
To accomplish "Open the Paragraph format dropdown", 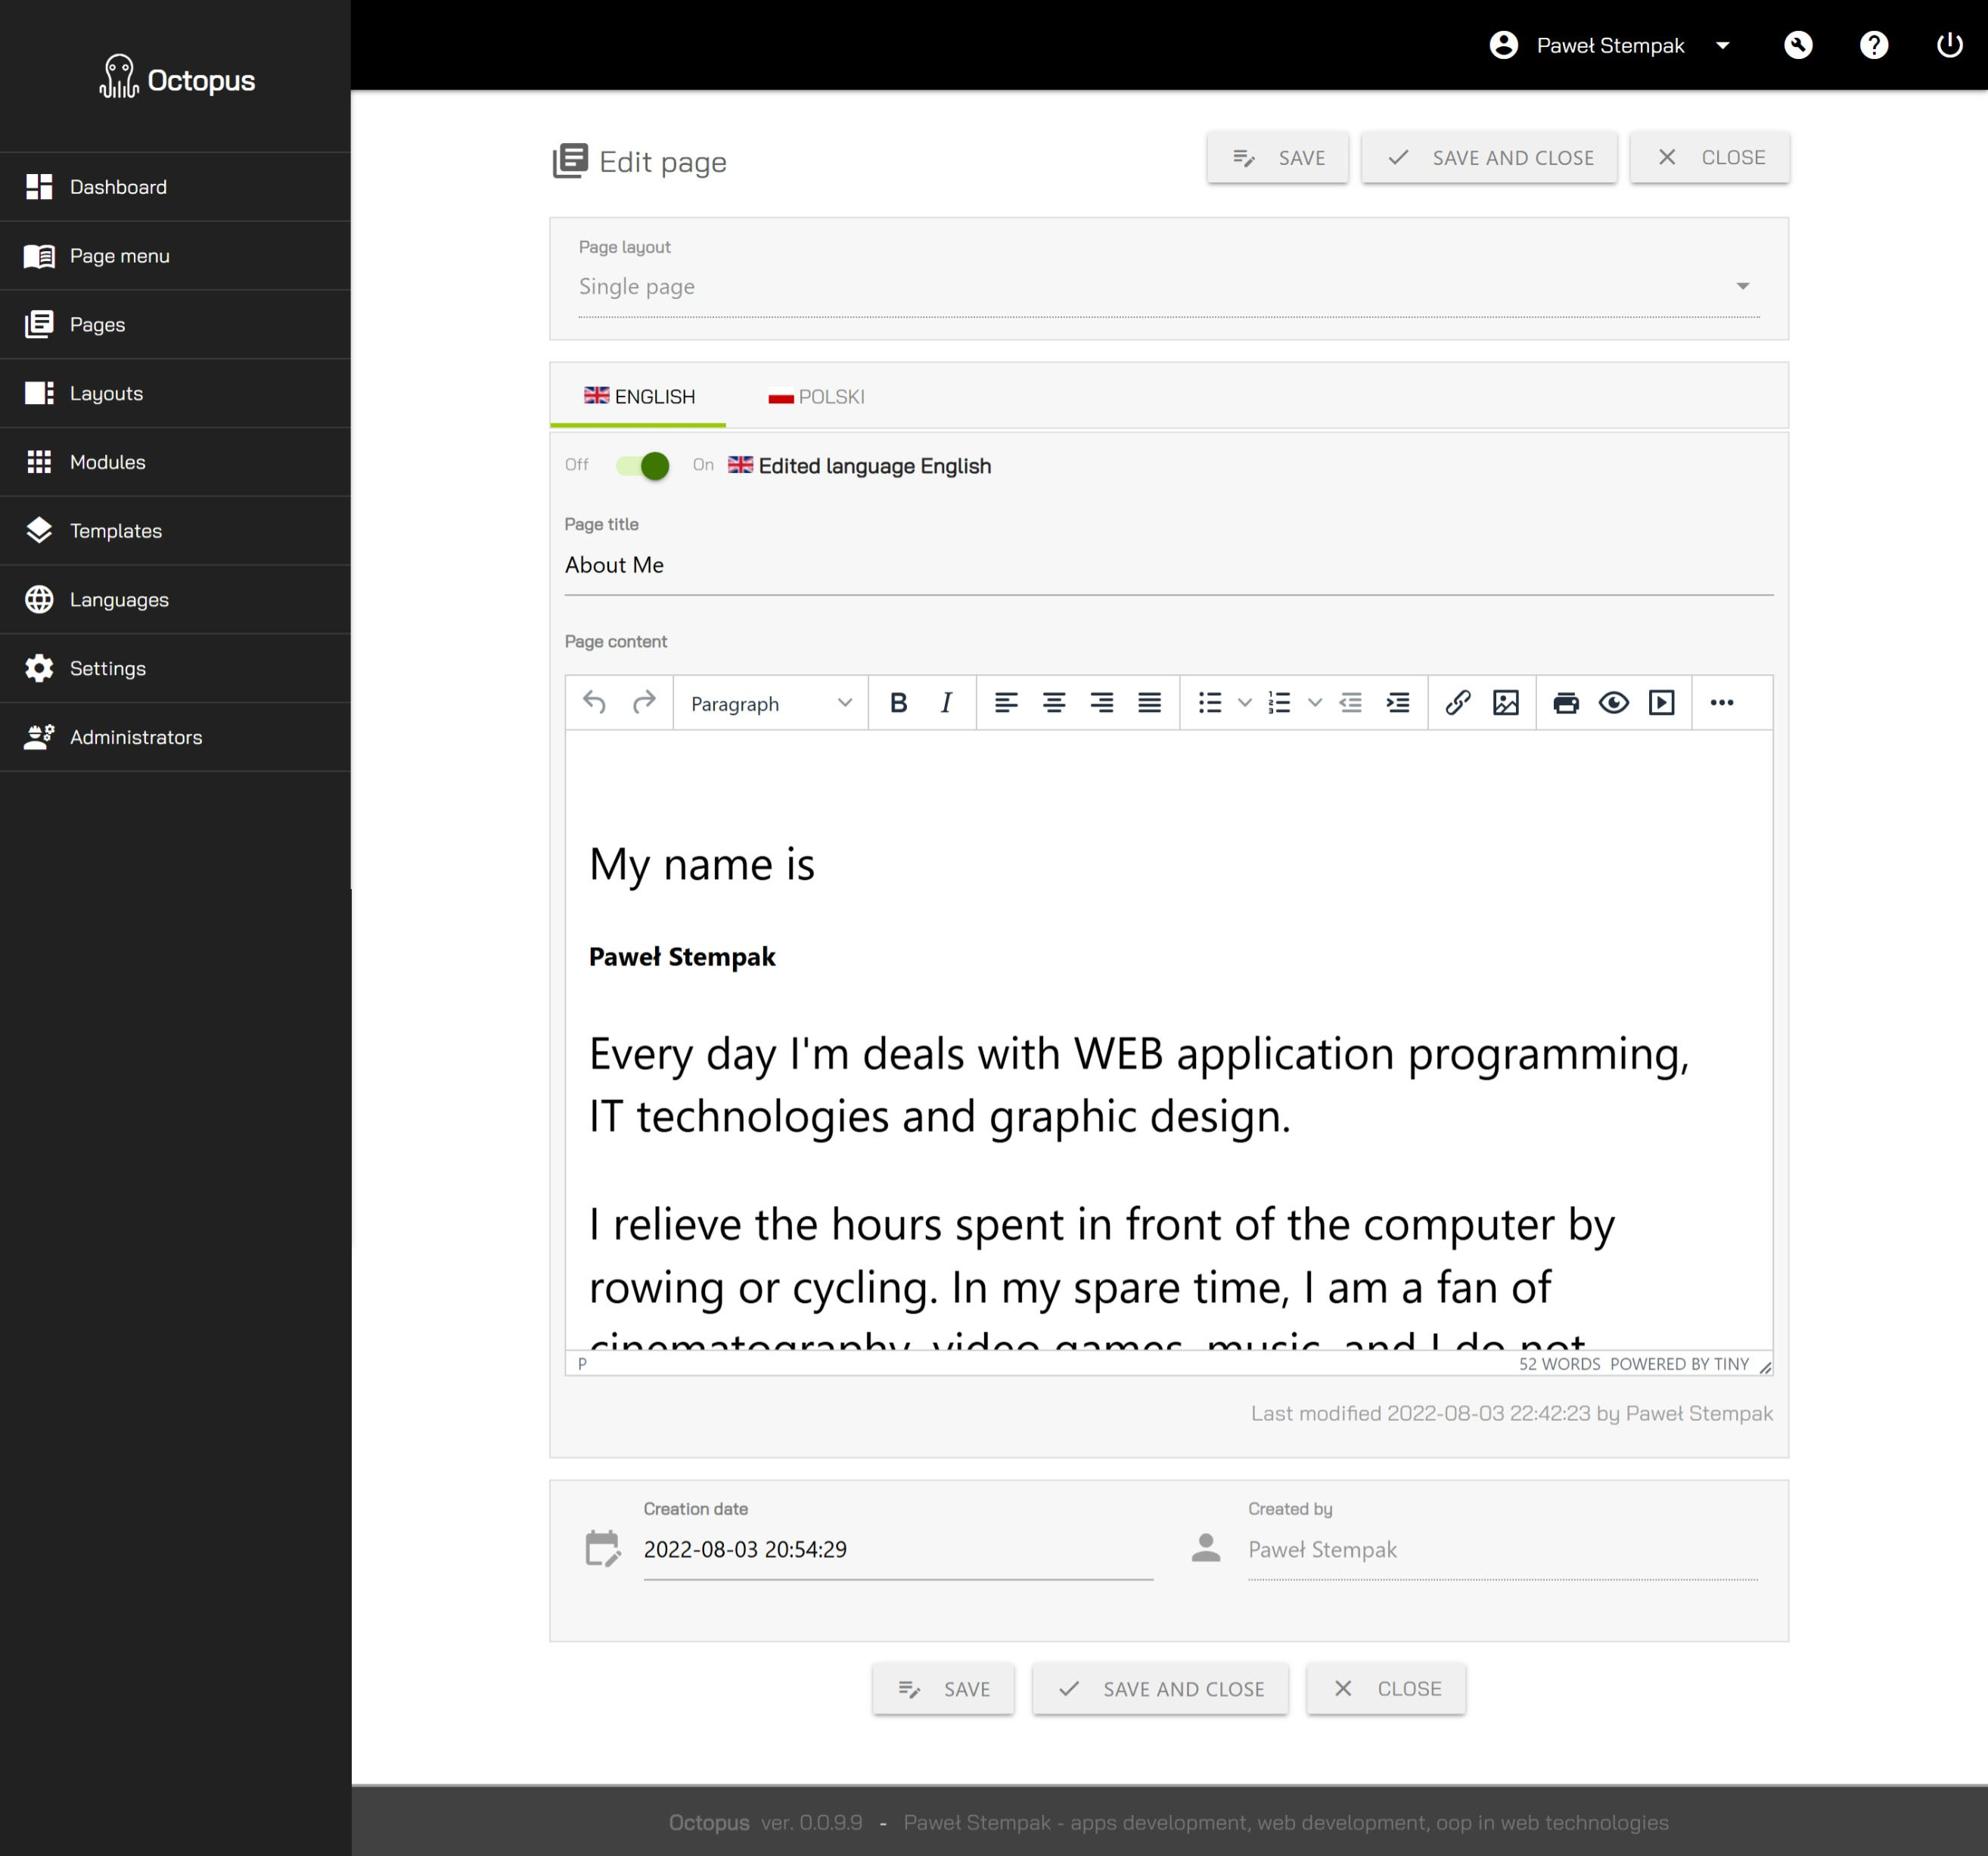I will pyautogui.click(x=770, y=703).
